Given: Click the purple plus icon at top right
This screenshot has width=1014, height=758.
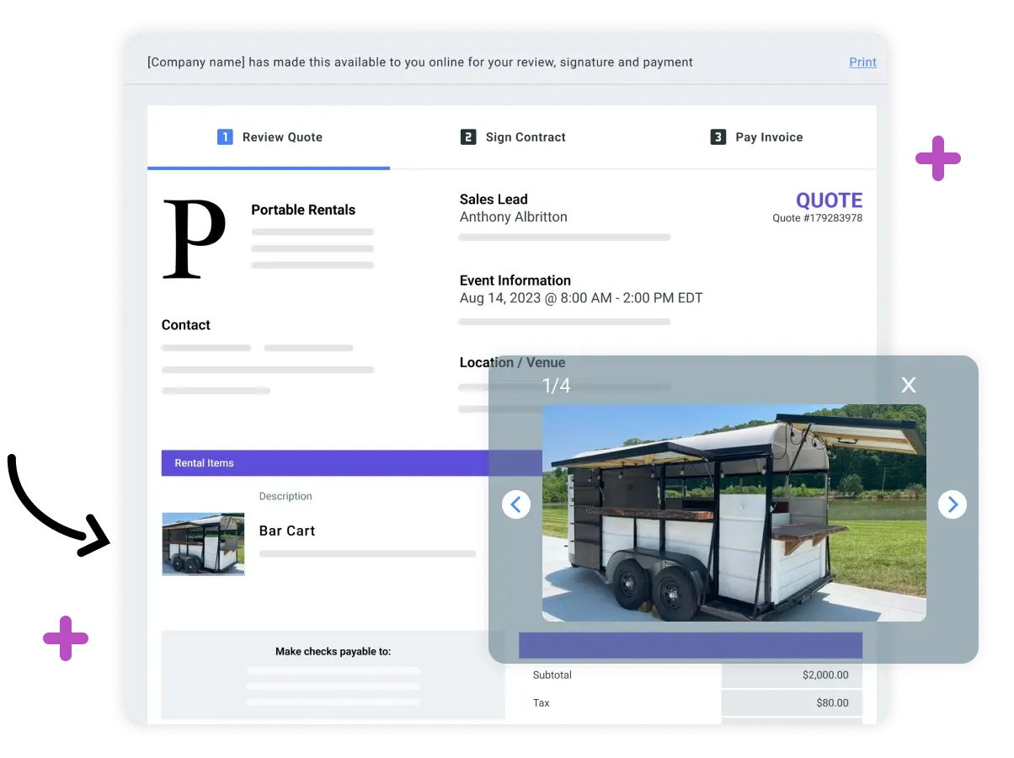Looking at the screenshot, I should click(x=938, y=158).
